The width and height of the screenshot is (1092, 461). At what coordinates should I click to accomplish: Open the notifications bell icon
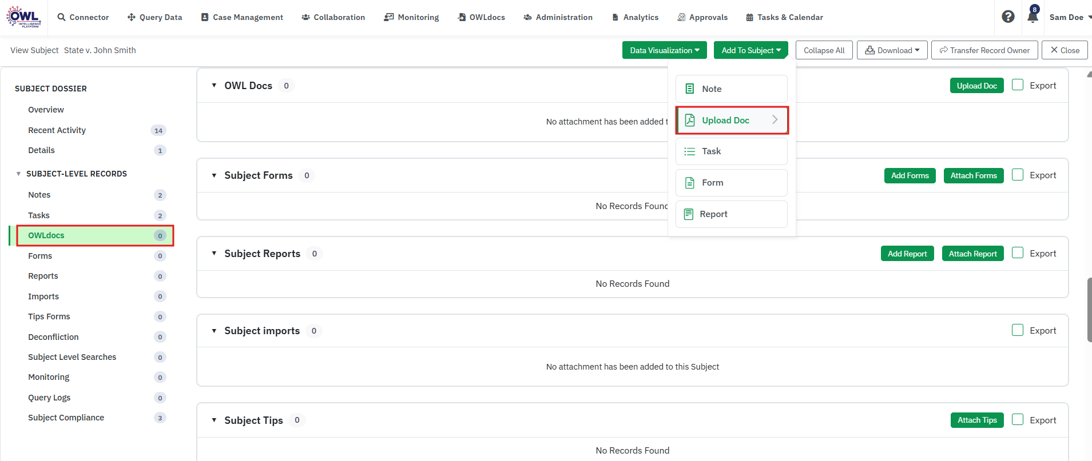(1033, 15)
